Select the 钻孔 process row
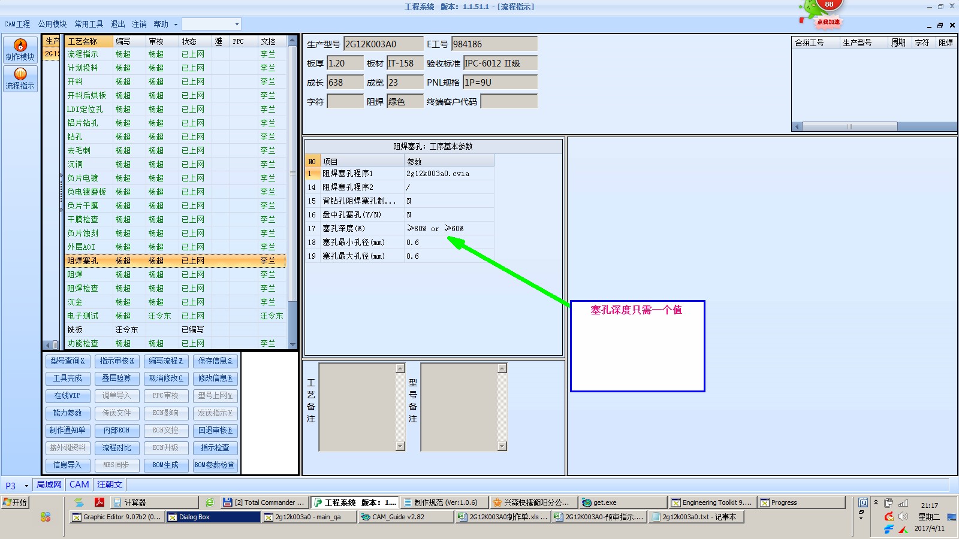959x539 pixels. click(x=175, y=137)
